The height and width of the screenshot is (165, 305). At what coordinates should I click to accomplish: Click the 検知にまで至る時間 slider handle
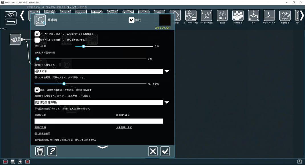click(38, 59)
